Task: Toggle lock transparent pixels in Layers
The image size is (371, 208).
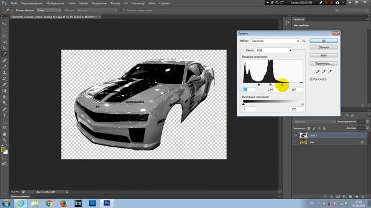Action: tap(308, 128)
